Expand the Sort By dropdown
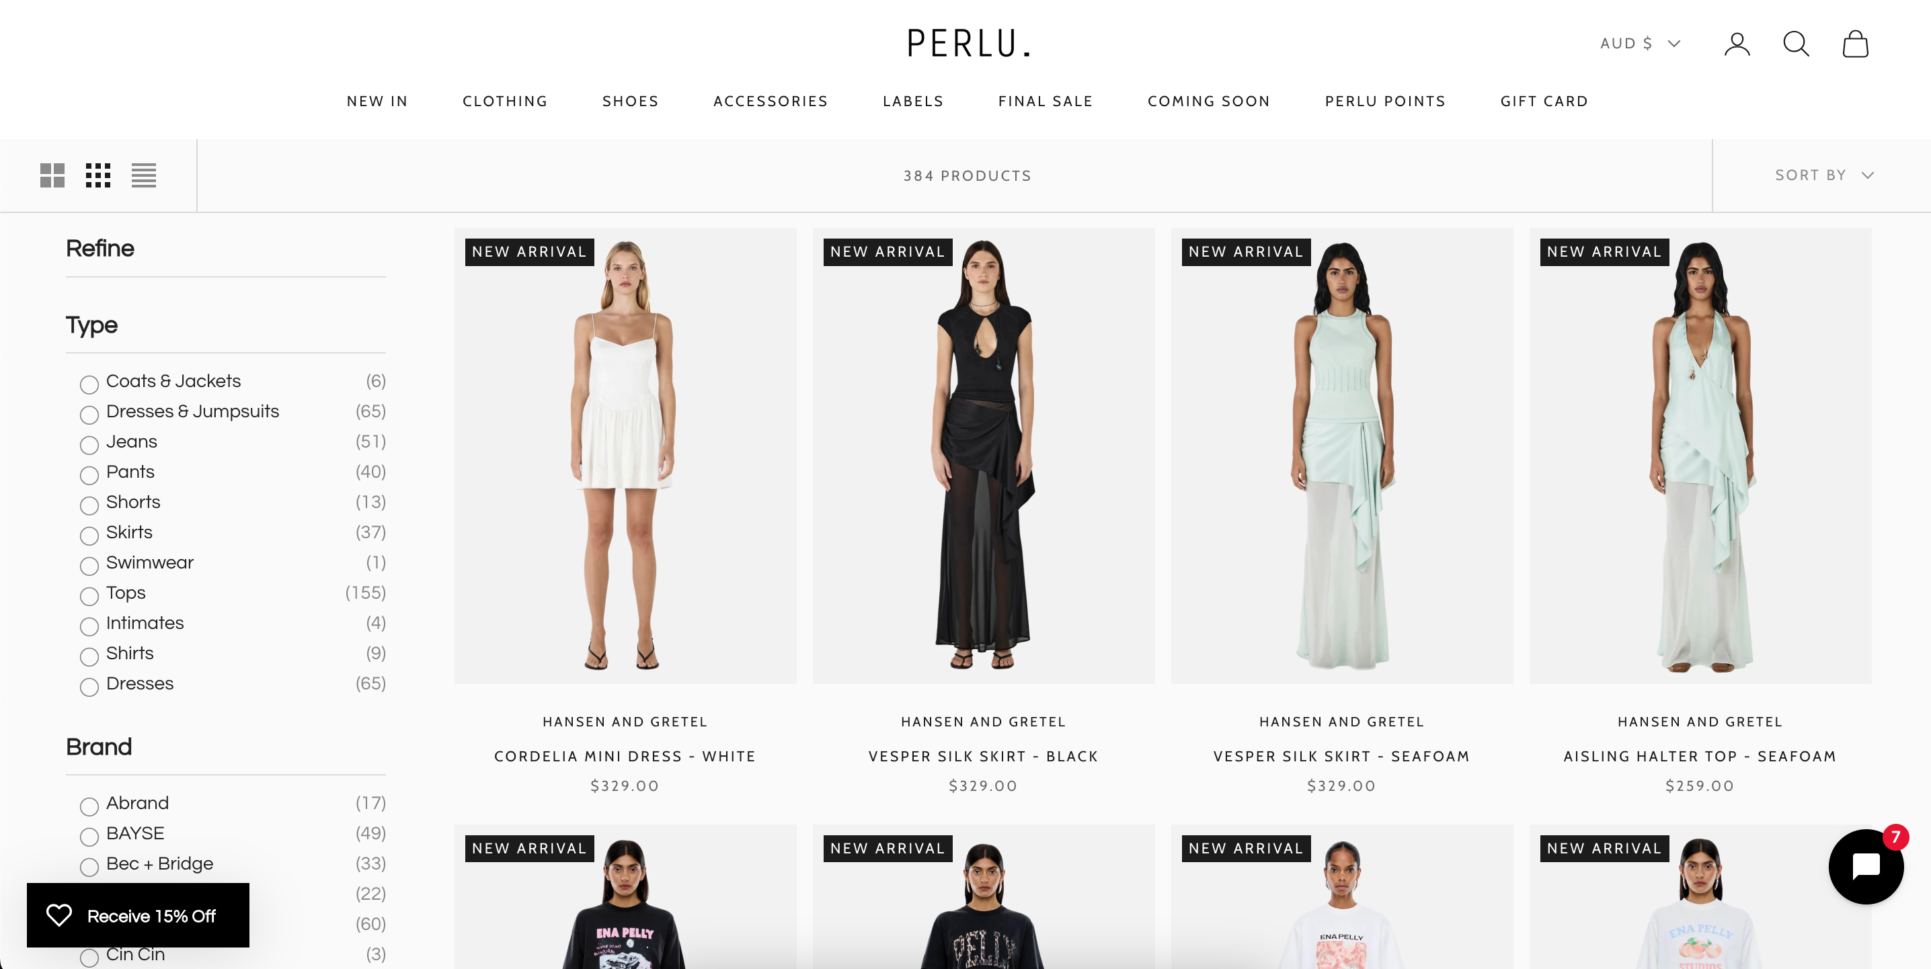1931x969 pixels. (x=1824, y=175)
